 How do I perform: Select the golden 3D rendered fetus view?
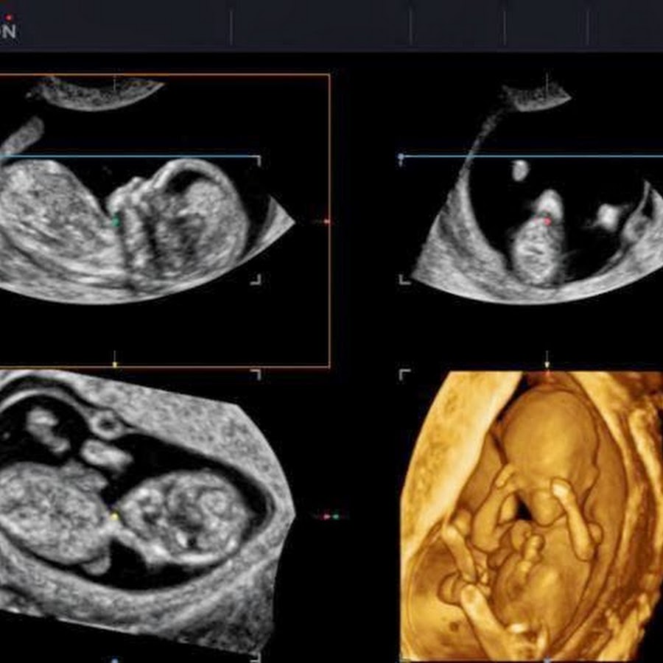(x=530, y=516)
